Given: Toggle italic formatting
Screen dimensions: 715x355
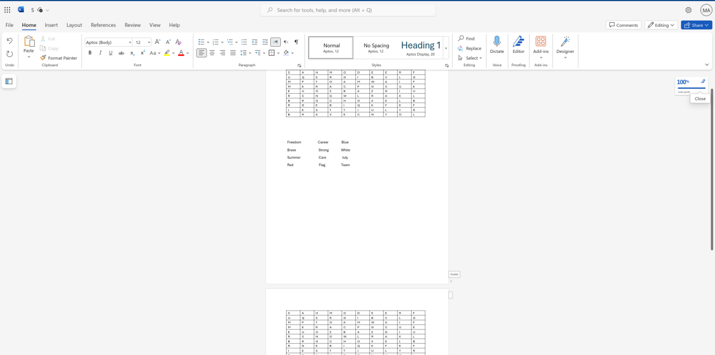Looking at the screenshot, I should click(100, 53).
